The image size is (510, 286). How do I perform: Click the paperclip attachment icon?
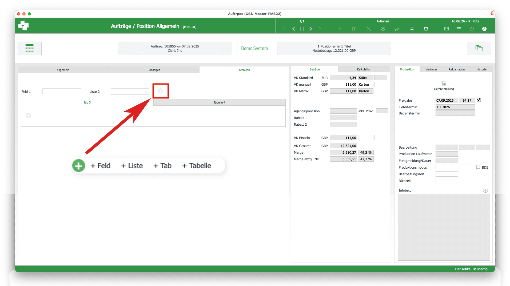click(397, 29)
